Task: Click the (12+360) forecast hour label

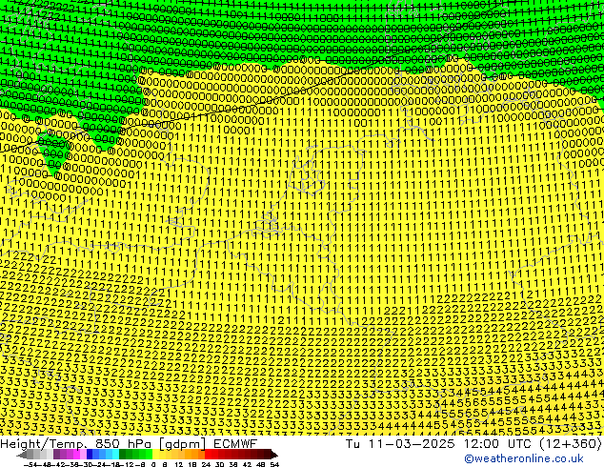Action: coord(569,444)
